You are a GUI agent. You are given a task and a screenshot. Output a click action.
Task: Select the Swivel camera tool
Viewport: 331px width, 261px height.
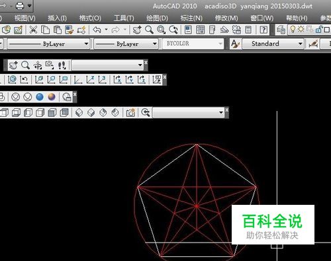50,65
